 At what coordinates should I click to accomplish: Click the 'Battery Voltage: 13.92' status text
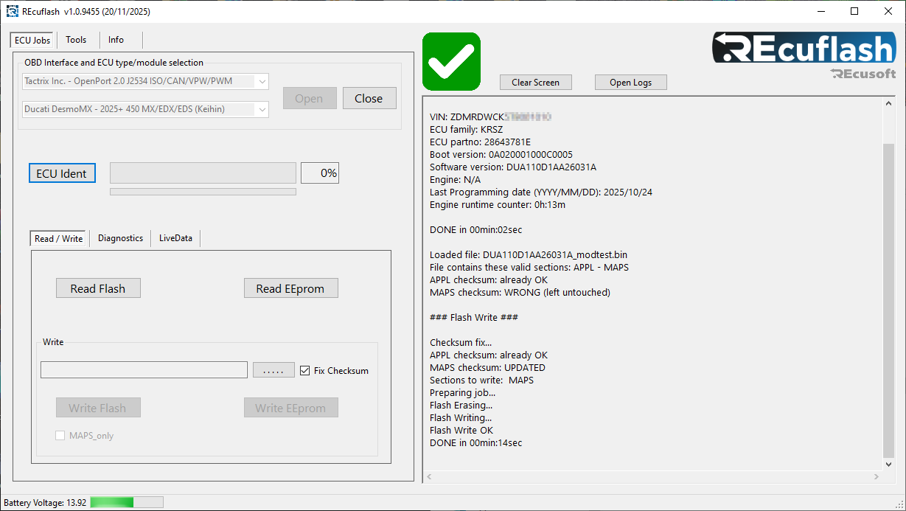click(x=45, y=503)
